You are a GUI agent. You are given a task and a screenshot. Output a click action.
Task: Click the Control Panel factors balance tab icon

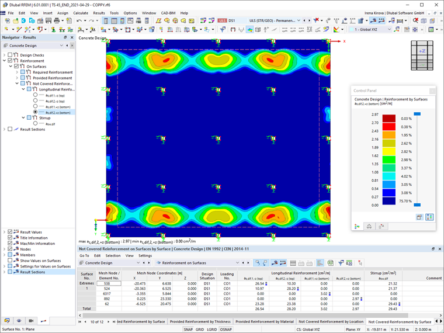369,226
